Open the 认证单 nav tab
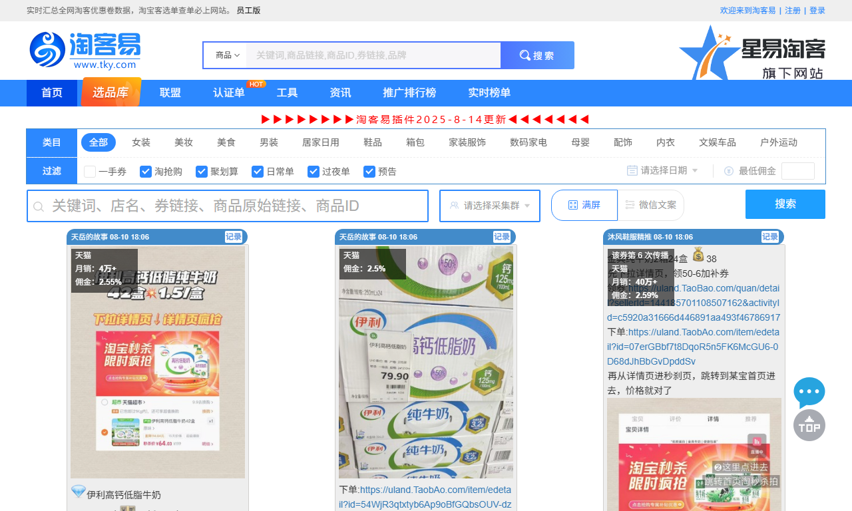Screen dimensions: 852x511 click(x=229, y=93)
